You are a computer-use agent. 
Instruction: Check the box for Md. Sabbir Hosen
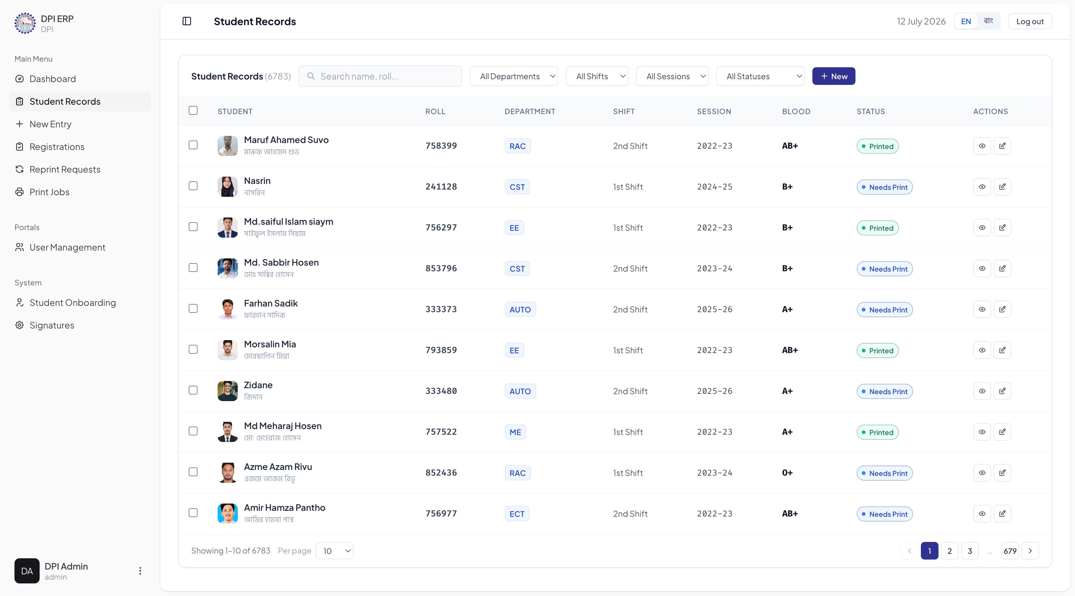pos(193,268)
